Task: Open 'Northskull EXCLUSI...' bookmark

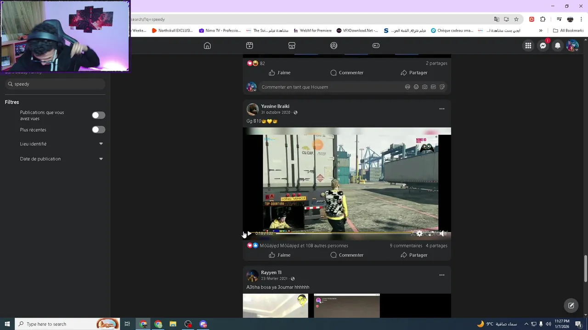Action: [172, 31]
